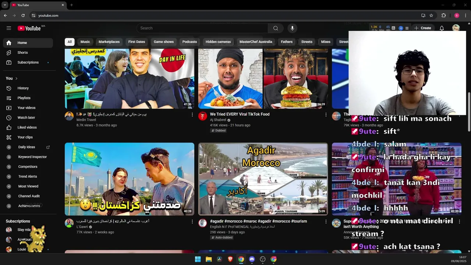Click the search magnifier button
Viewport: 471px width, 265px height.
[276, 28]
